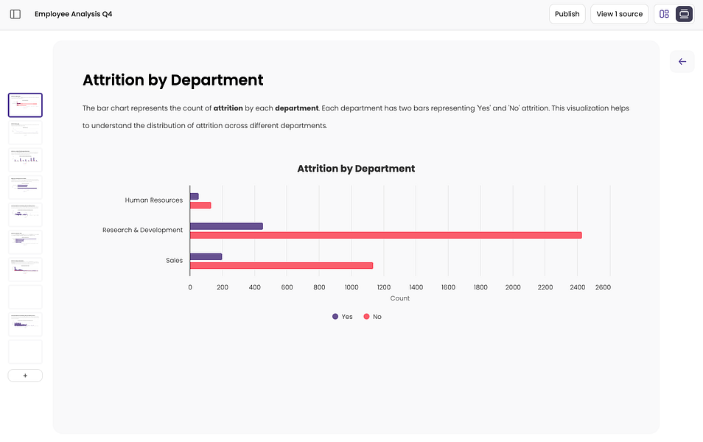Image resolution: width=703 pixels, height=442 pixels.
Task: Open the last page thumbnail in the sidebar
Action: [x=24, y=351]
